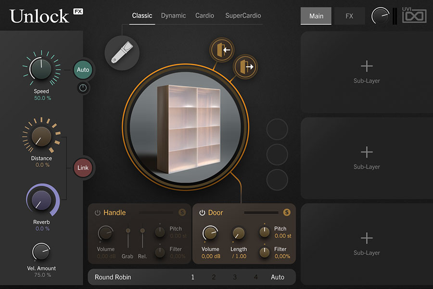This screenshot has width=433, height=289.
Task: Click the Door Length value / 1.00
Action: (239, 256)
